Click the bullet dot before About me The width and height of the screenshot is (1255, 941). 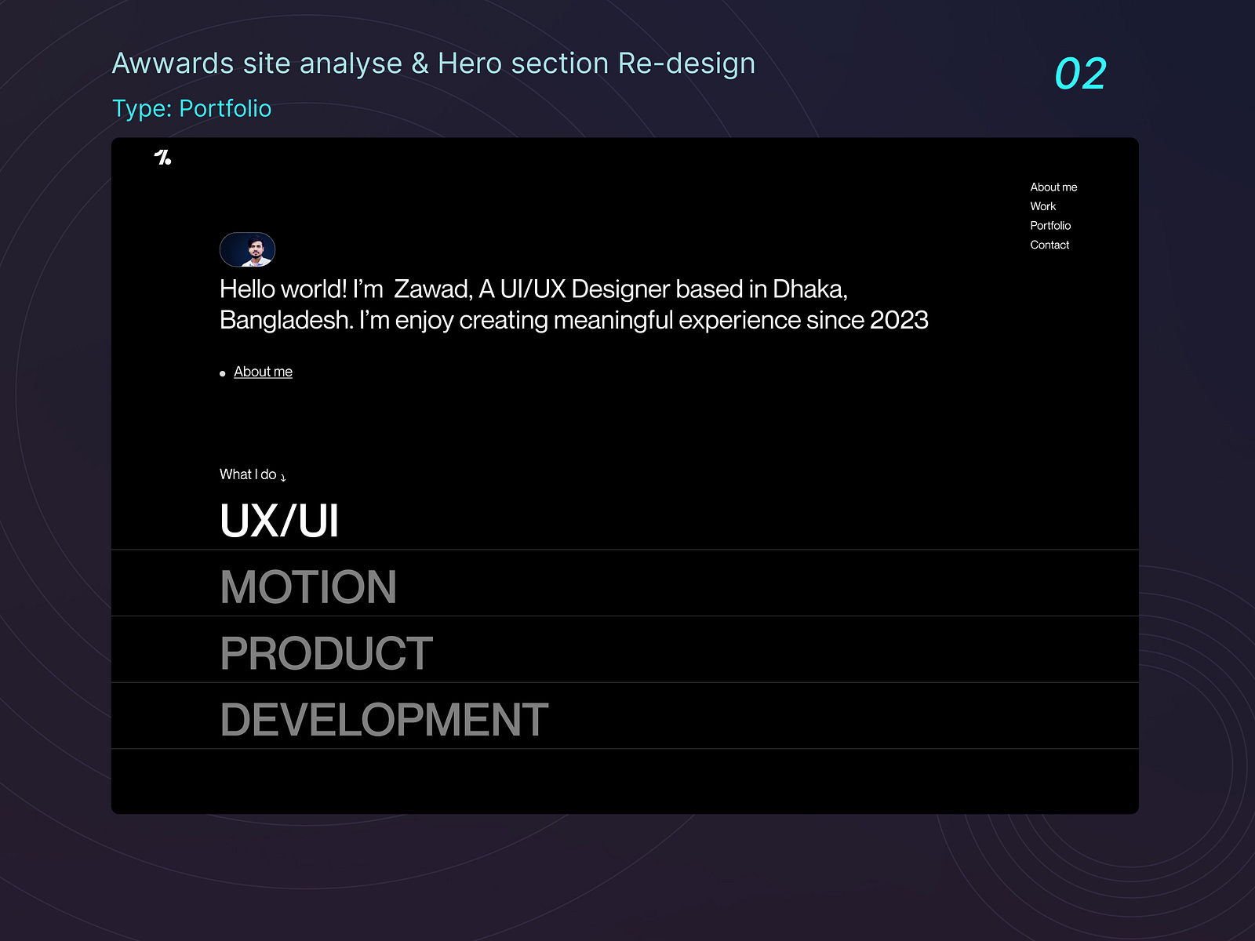click(223, 374)
